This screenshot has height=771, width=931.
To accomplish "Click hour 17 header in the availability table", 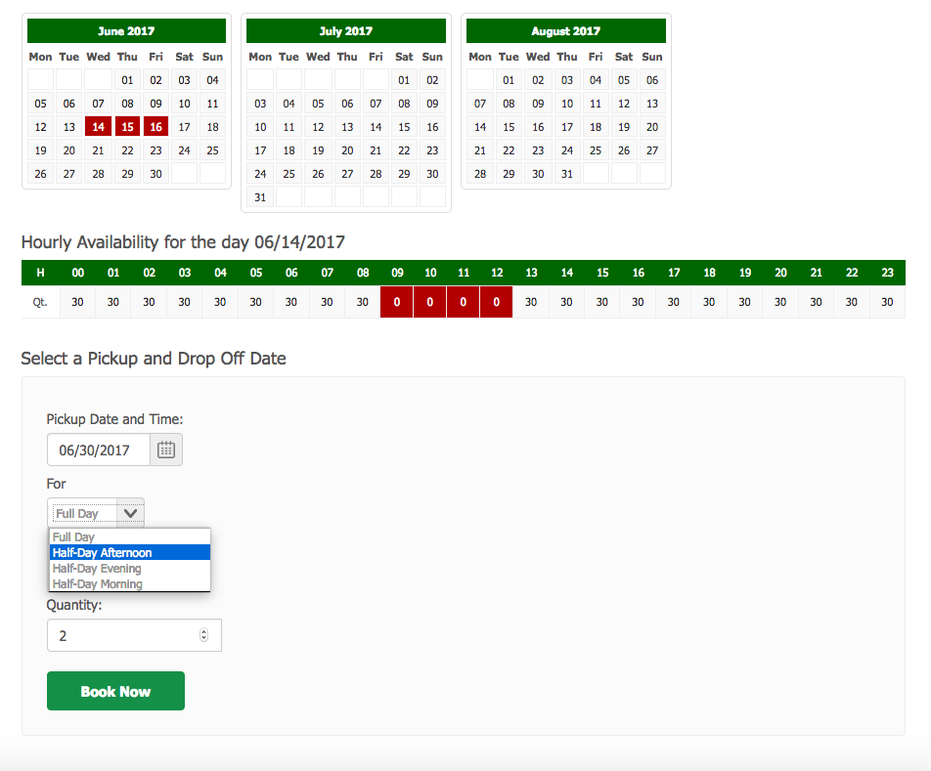I will coord(673,273).
